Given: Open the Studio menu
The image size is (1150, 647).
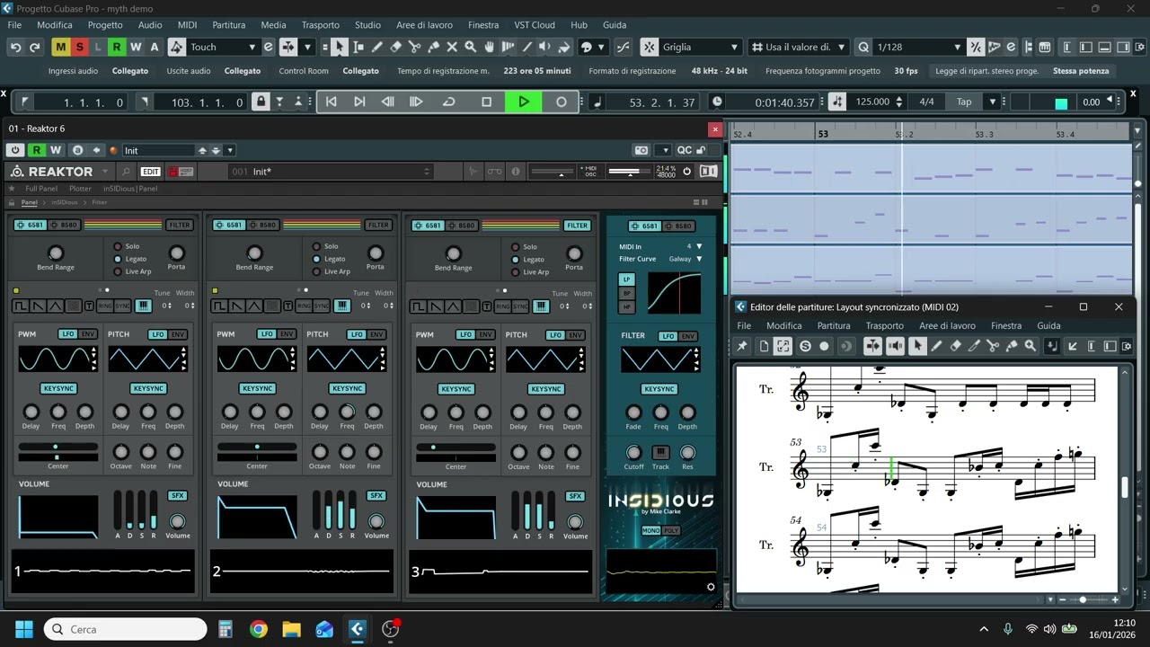Looking at the screenshot, I should coord(367,25).
